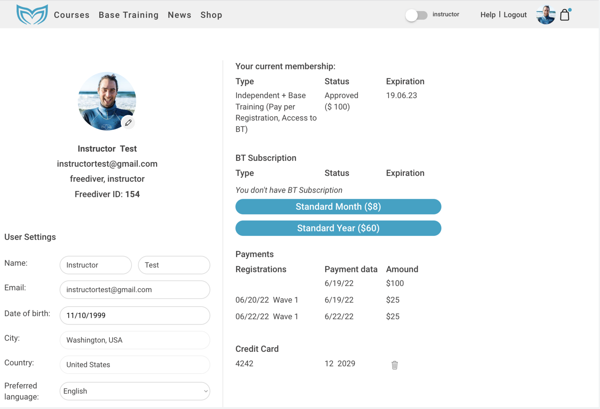Open the Courses menu

pyautogui.click(x=72, y=15)
